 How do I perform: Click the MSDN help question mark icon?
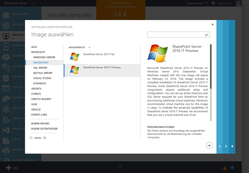click(x=45, y=138)
